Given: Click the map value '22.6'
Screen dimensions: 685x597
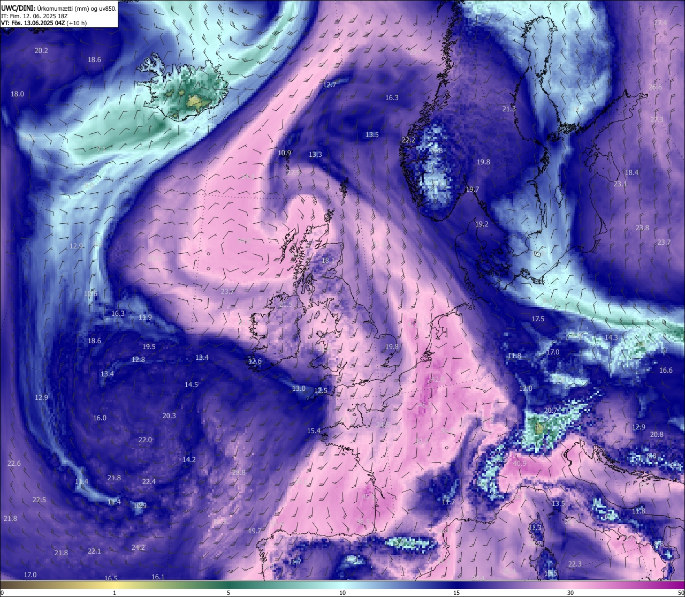Looking at the screenshot, I should [x=14, y=463].
